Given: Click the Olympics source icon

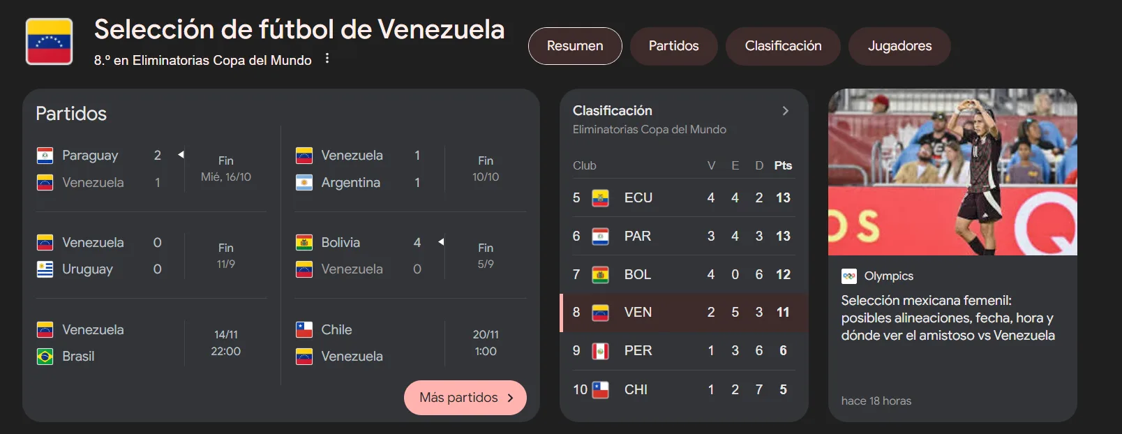Looking at the screenshot, I should [849, 276].
